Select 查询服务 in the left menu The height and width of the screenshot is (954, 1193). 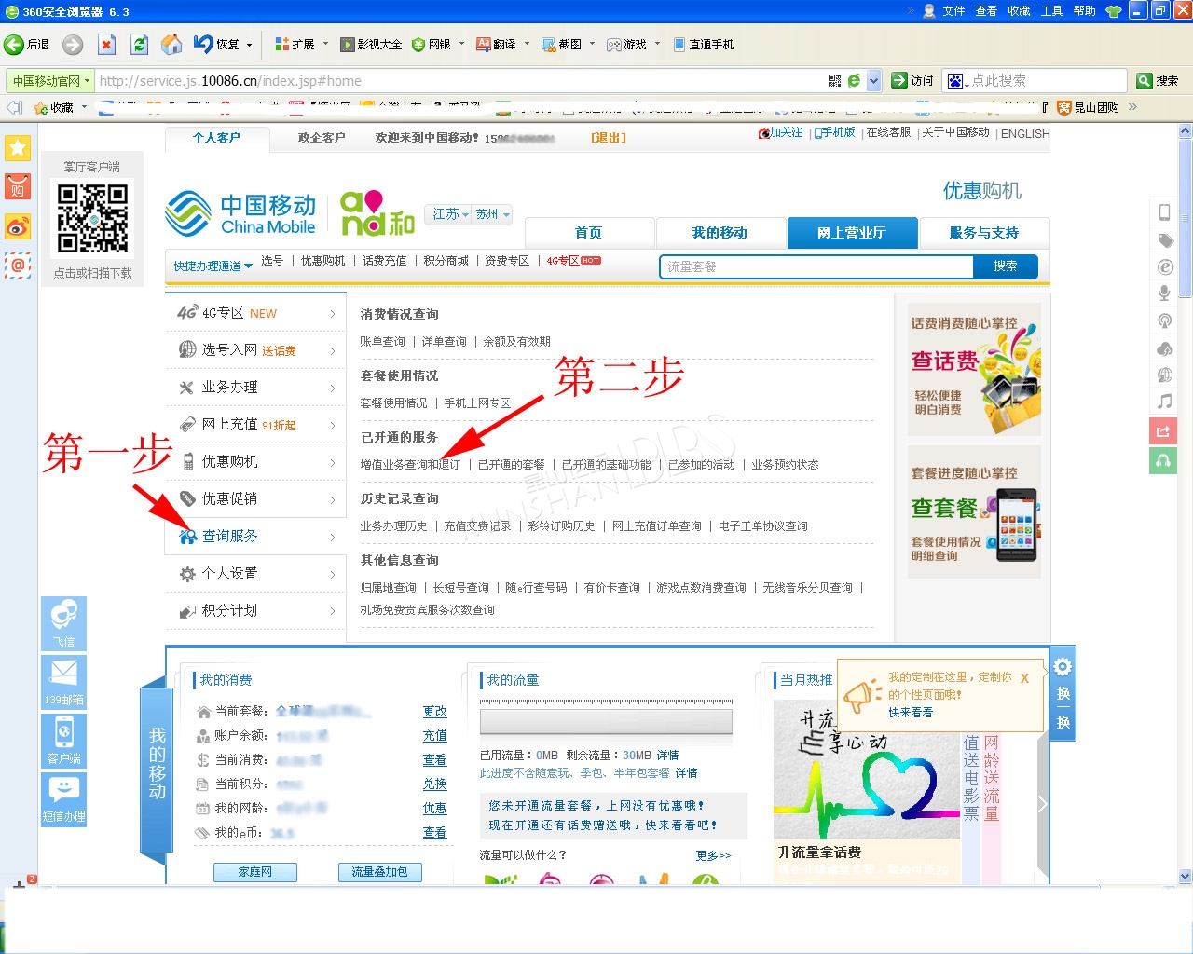click(x=255, y=537)
